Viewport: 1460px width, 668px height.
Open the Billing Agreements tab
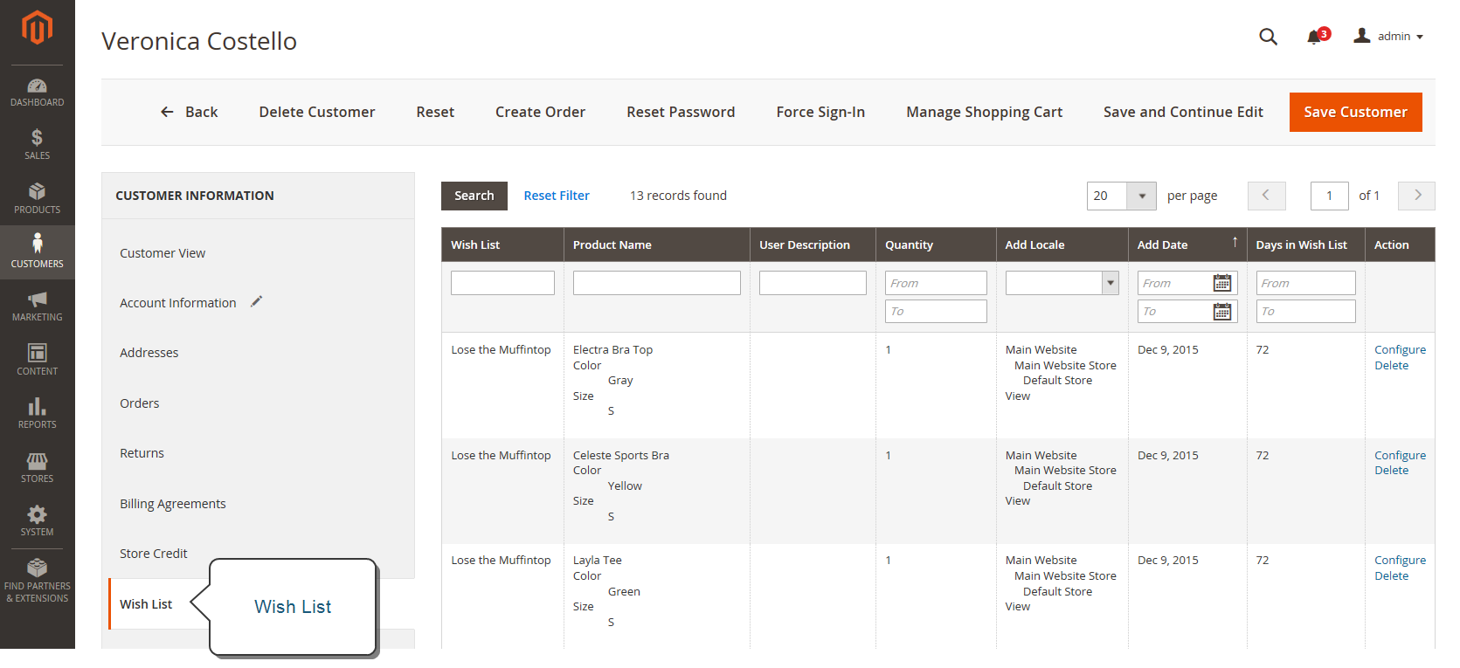tap(173, 504)
